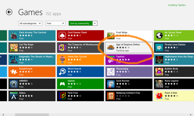Open the Flow Free title

pyautogui.click(x=73, y=93)
